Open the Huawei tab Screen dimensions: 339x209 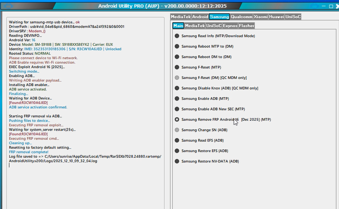(x=276, y=16)
